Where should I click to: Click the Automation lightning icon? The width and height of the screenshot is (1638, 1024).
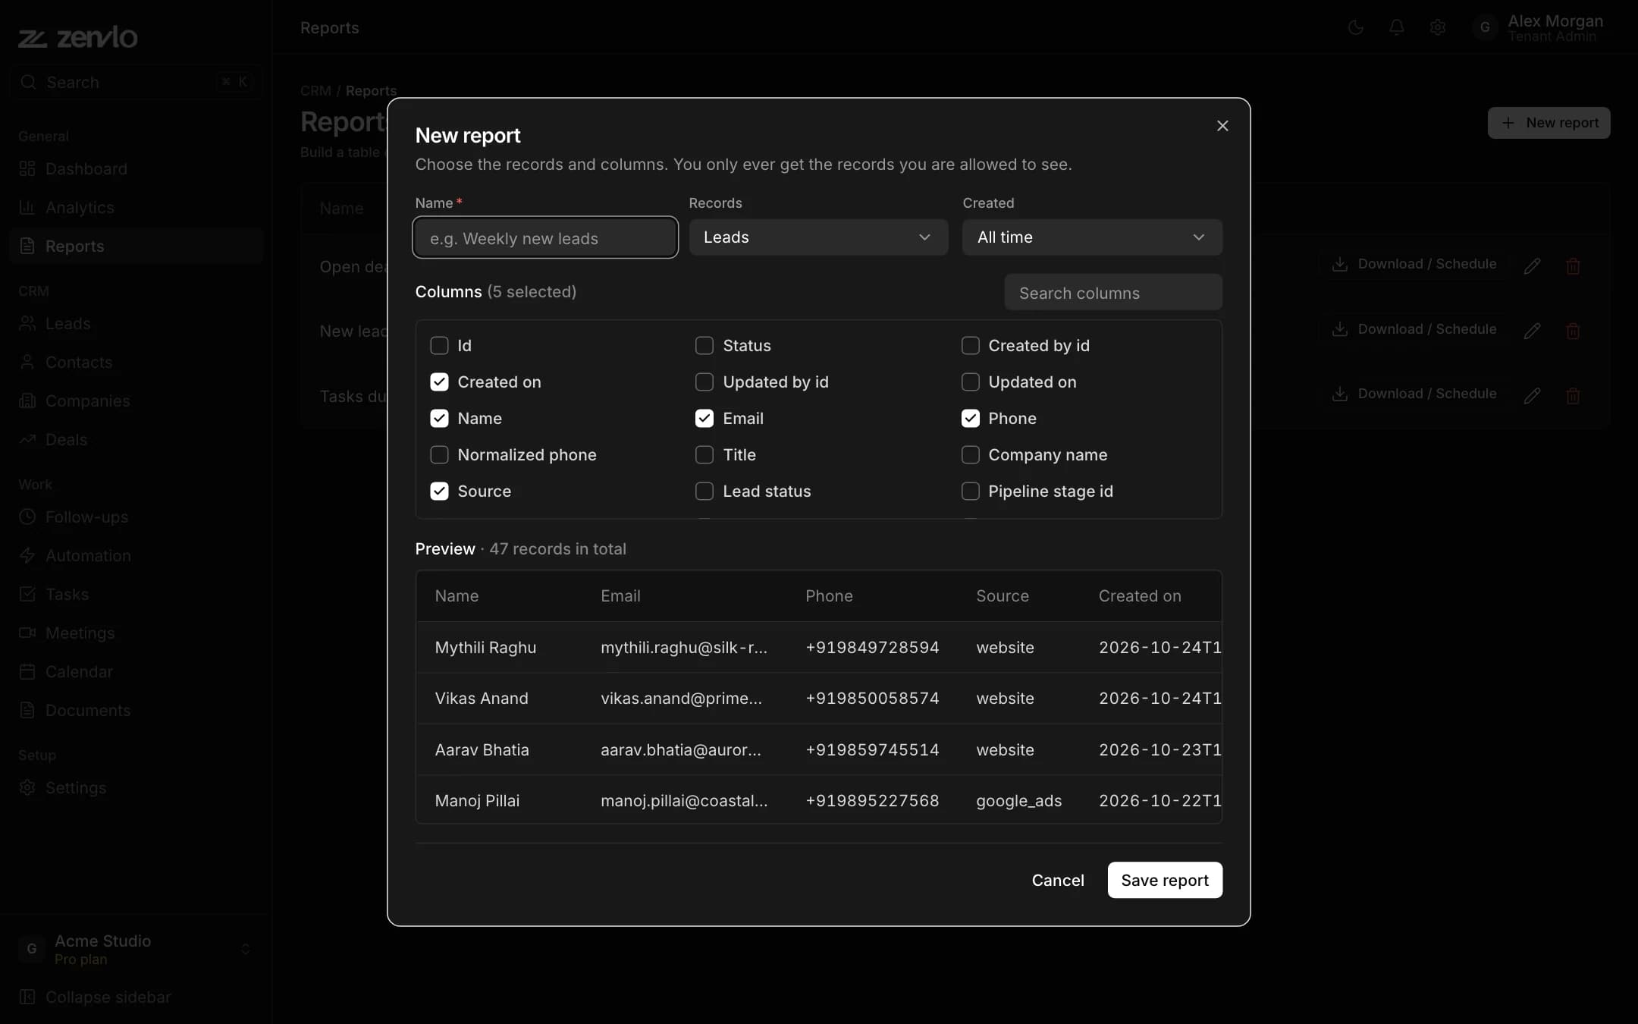pyautogui.click(x=27, y=555)
